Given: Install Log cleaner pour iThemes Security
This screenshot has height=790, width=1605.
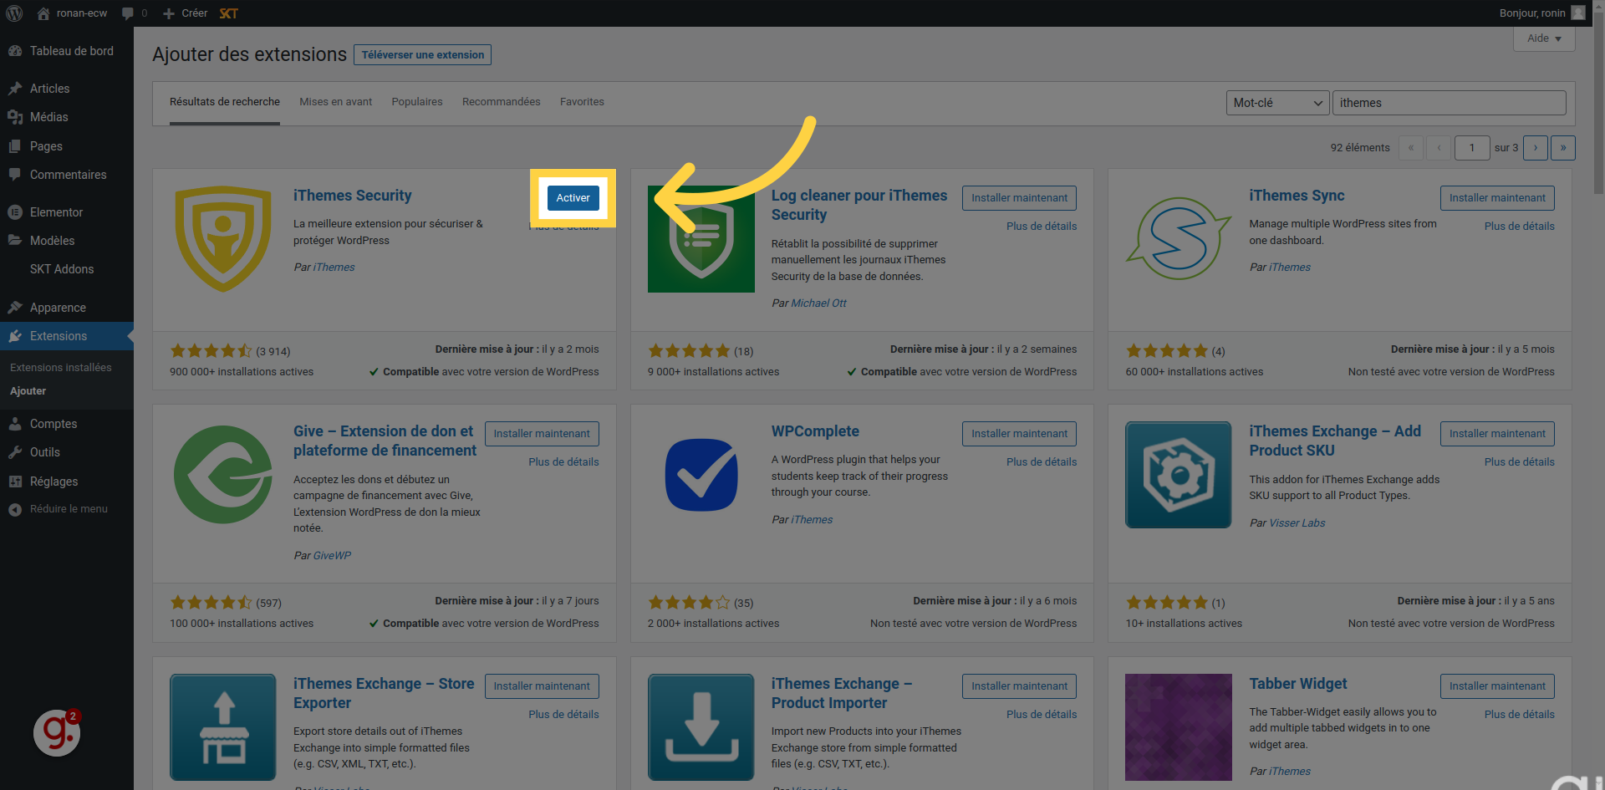Looking at the screenshot, I should [1019, 198].
